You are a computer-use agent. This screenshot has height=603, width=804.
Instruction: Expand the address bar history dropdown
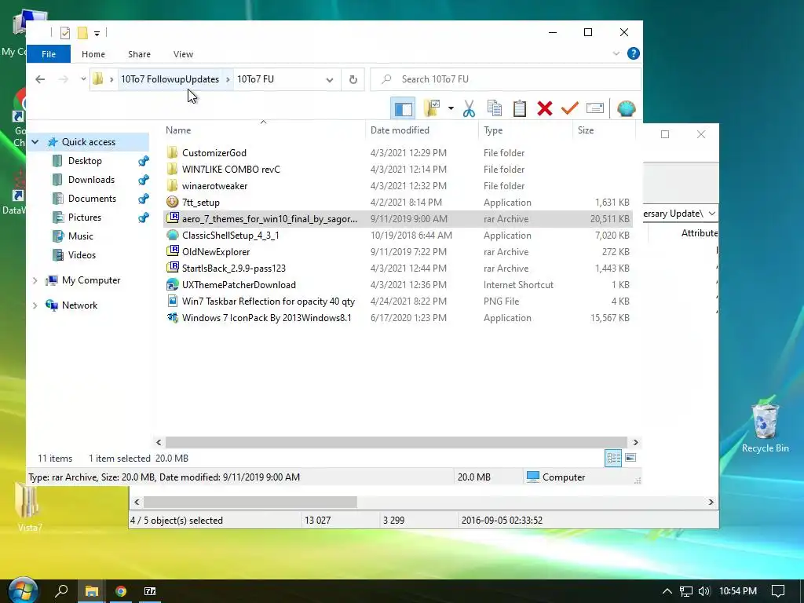[x=330, y=79]
